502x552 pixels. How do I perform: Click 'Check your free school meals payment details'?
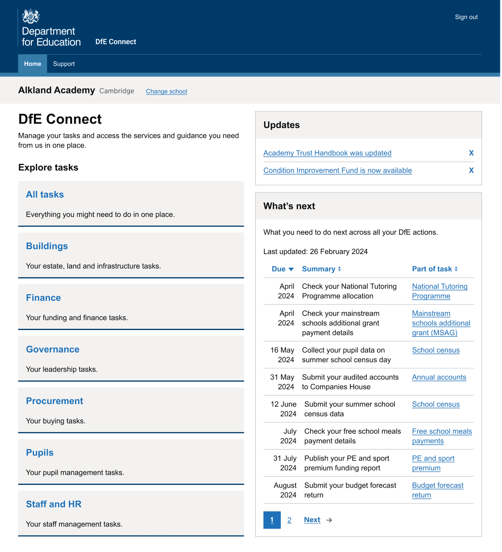point(353,436)
